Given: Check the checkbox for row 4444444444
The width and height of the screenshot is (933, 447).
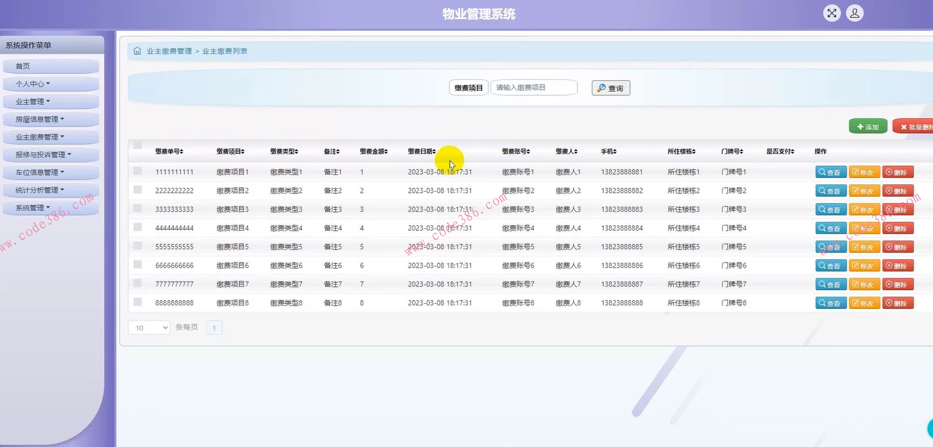Looking at the screenshot, I should [x=138, y=227].
